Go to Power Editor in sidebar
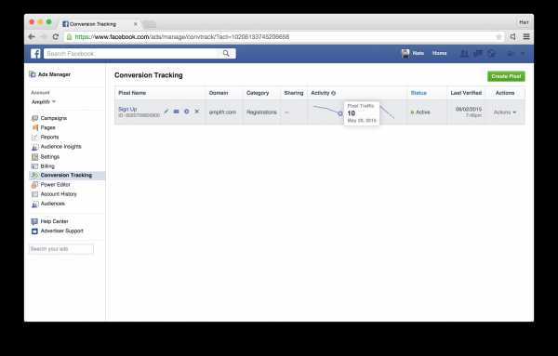Image resolution: width=558 pixels, height=356 pixels. point(55,185)
